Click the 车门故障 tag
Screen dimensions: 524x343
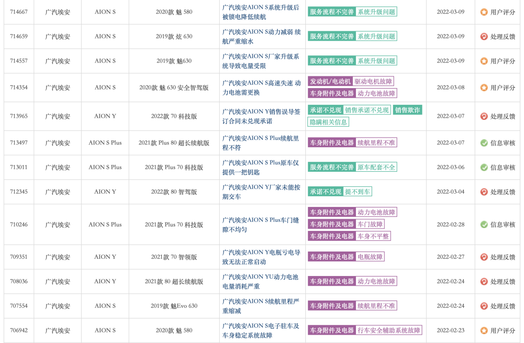point(370,224)
